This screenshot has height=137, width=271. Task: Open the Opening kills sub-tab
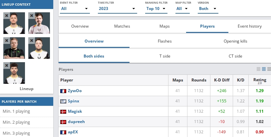pyautogui.click(x=235, y=41)
